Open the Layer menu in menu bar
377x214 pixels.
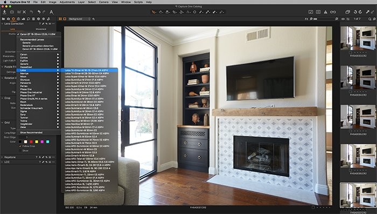[x=81, y=2]
